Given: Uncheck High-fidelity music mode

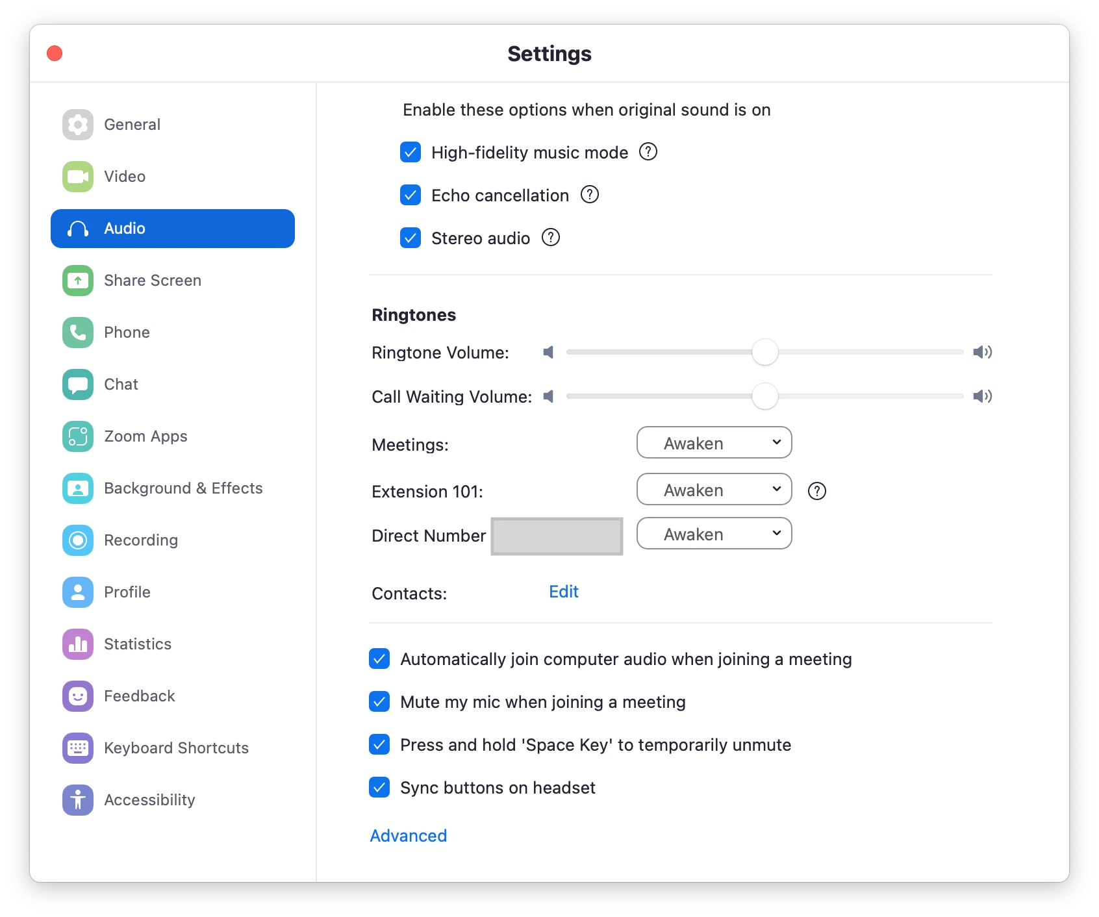Looking at the screenshot, I should coord(411,152).
